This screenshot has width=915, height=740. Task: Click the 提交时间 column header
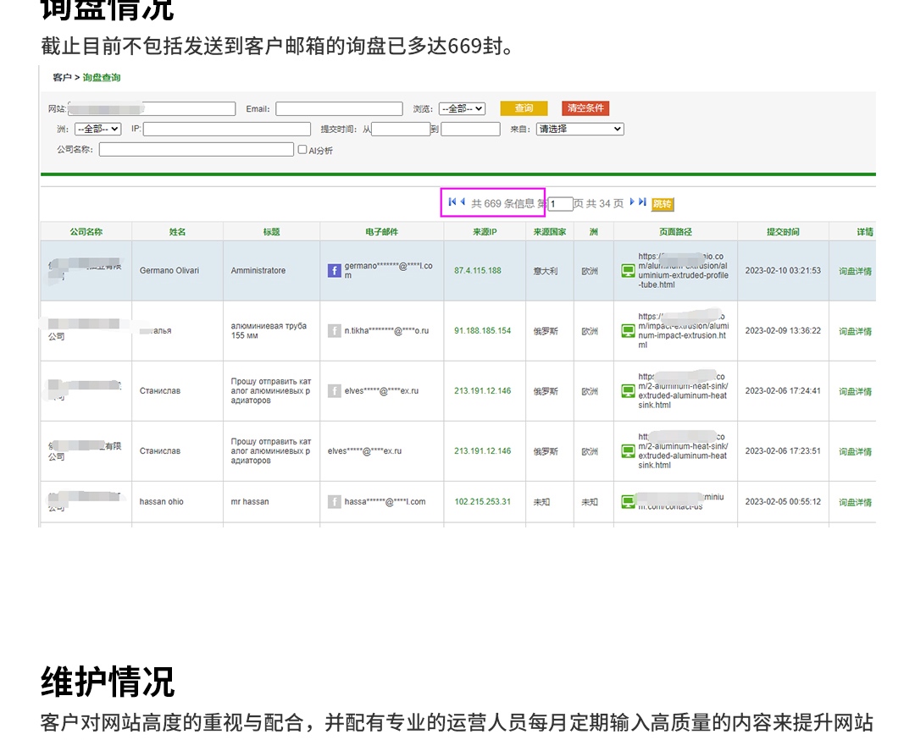pos(783,231)
